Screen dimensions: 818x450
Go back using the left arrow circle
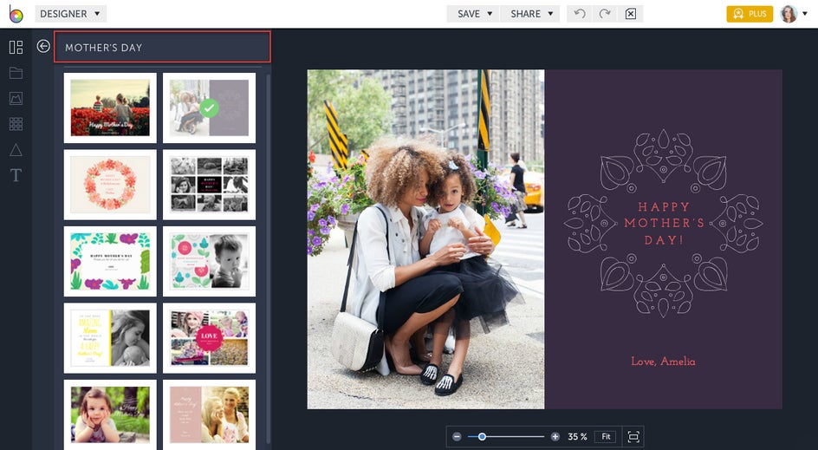43,46
